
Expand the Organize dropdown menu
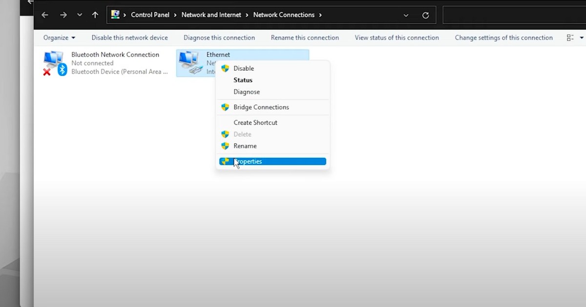point(59,38)
